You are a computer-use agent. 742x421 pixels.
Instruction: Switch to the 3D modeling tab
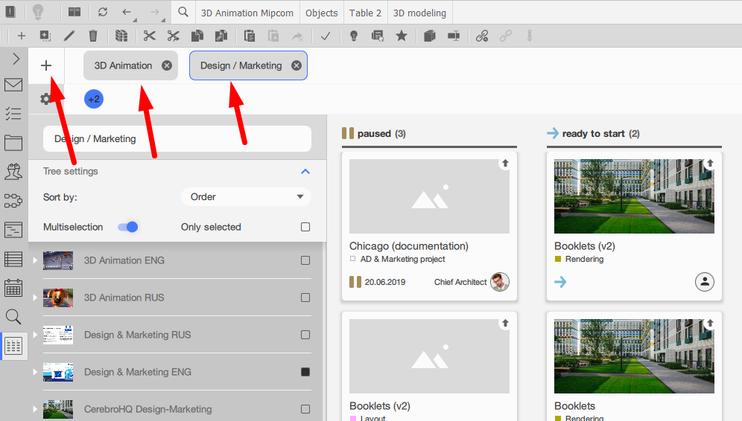pos(419,13)
